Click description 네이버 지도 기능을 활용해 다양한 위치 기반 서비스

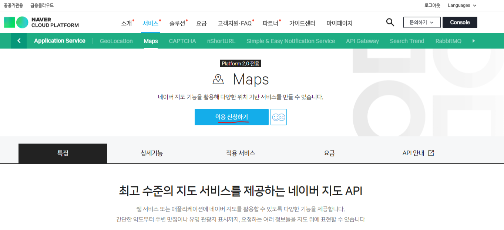(241, 97)
